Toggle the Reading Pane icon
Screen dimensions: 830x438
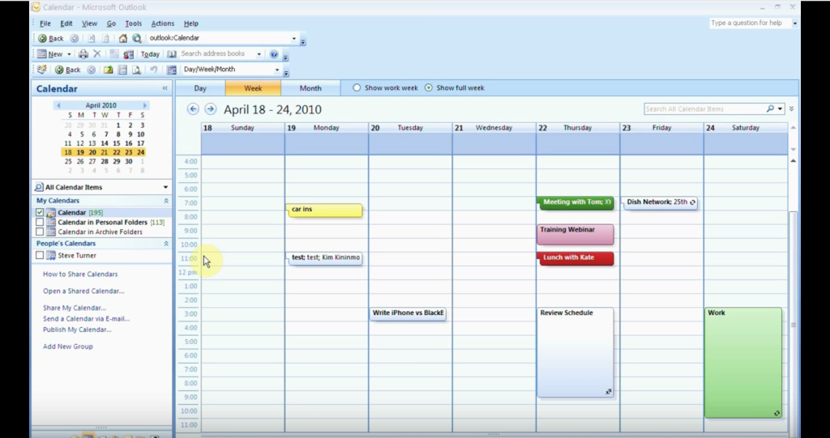122,70
